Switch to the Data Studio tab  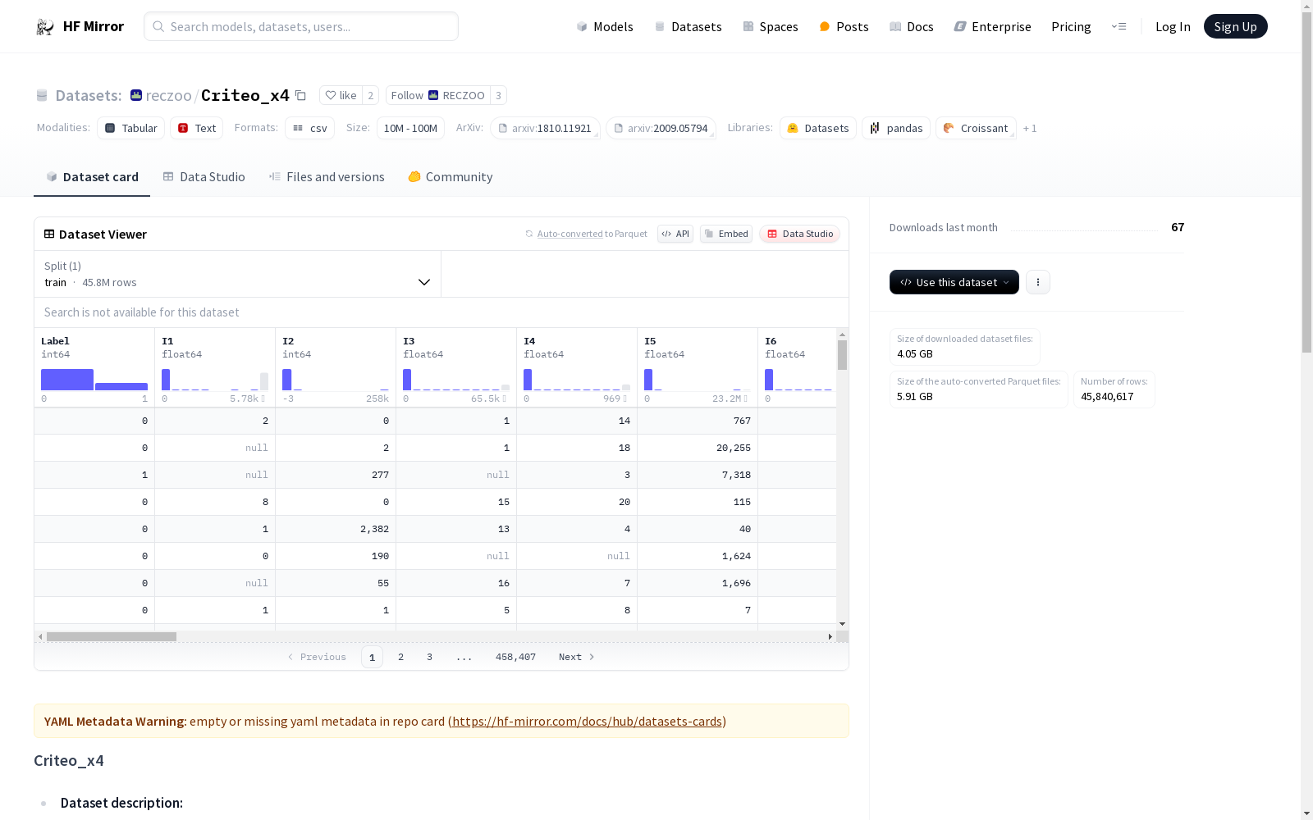coord(204,177)
